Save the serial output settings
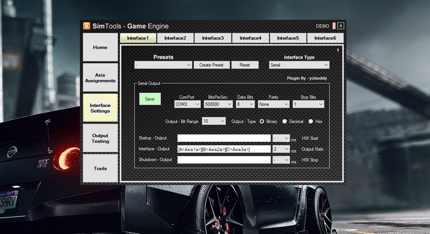 point(150,99)
